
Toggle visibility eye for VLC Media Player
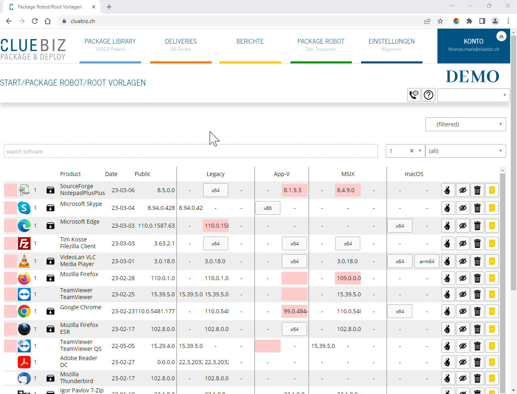pos(462,261)
